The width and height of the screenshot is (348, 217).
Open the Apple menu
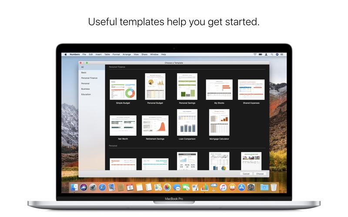tap(66, 54)
